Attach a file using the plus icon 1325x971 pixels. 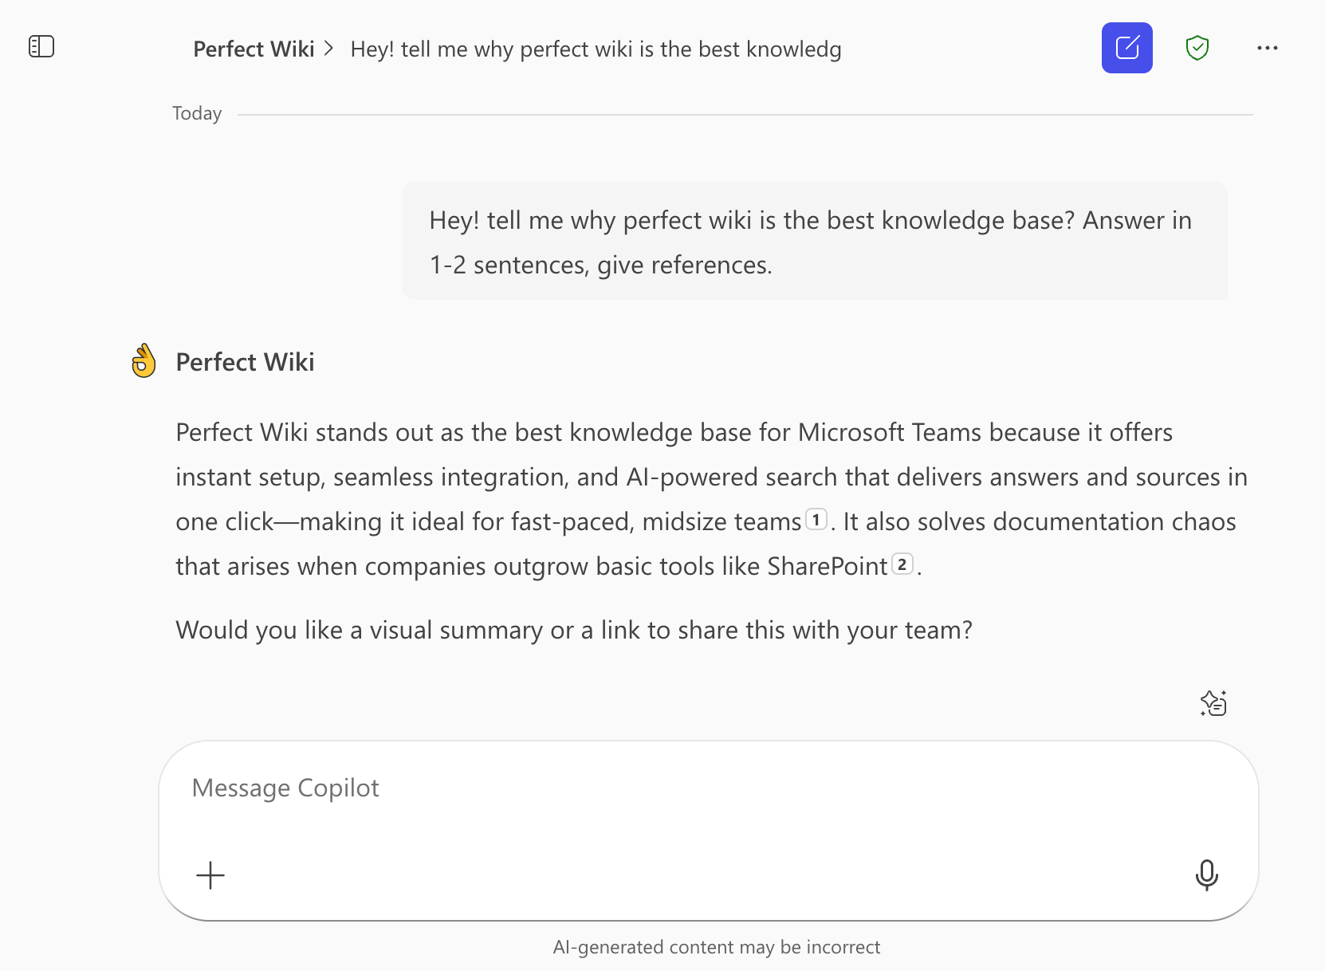[210, 875]
